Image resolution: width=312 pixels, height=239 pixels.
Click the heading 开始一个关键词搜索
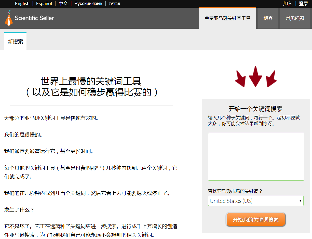[256, 109]
